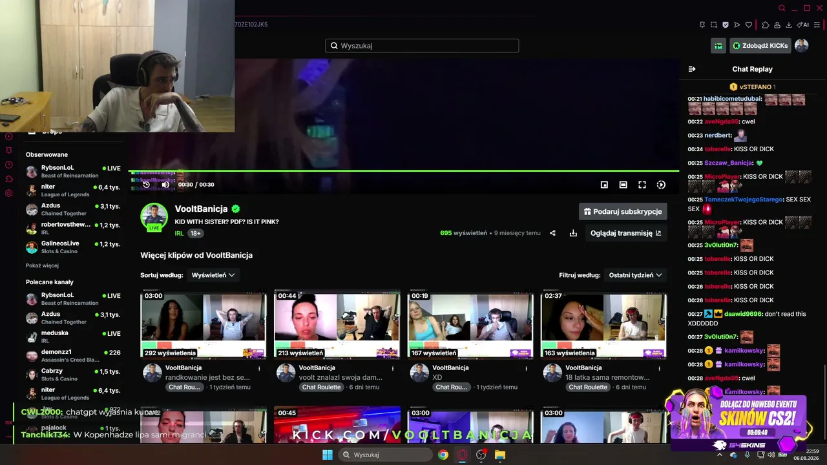Image resolution: width=827 pixels, height=465 pixels.
Task: Click the next clip circular arrow icon
Action: (661, 185)
